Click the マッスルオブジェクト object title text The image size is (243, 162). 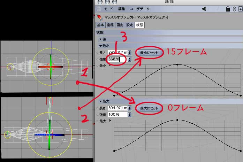136,17
